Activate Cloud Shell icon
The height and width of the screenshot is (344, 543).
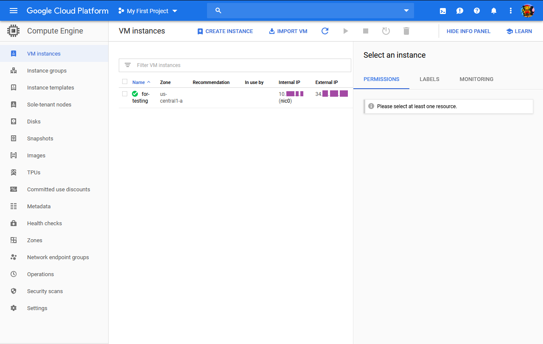click(443, 11)
